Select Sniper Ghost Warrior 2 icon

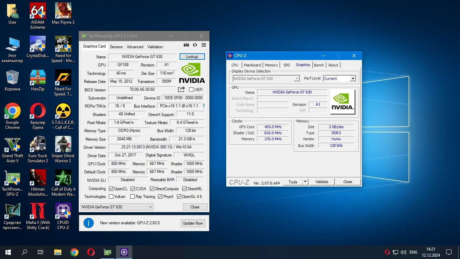point(63,149)
